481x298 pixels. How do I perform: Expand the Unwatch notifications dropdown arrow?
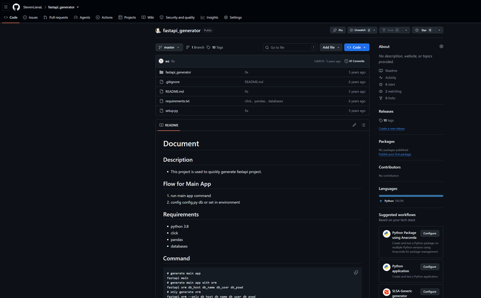tap(374, 30)
